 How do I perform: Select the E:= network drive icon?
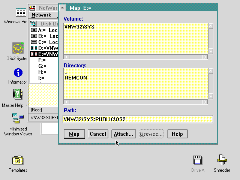pyautogui.click(x=34, y=54)
